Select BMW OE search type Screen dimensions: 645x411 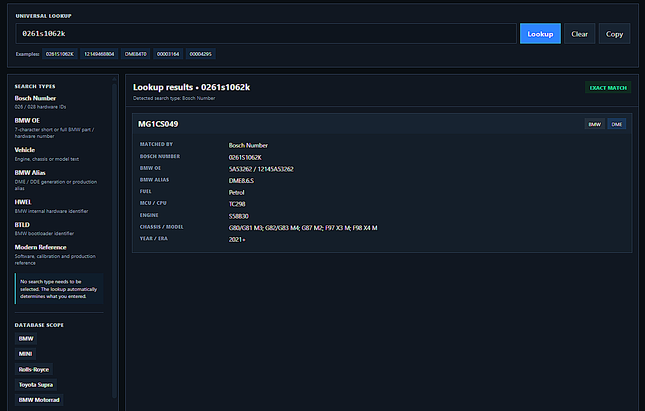[27, 121]
